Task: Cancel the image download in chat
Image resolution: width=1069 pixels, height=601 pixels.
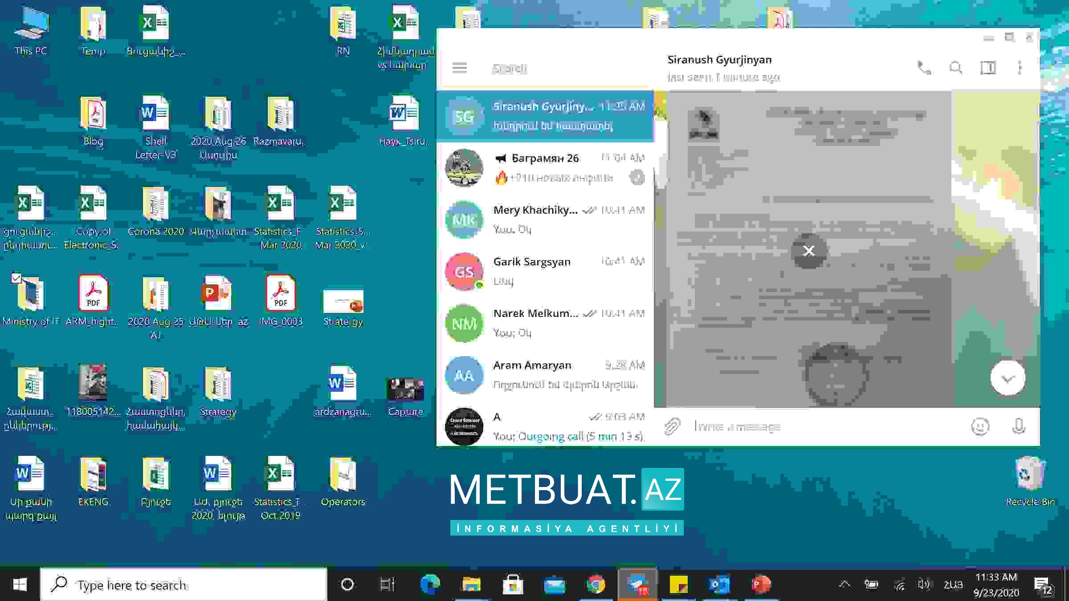Action: coord(809,251)
